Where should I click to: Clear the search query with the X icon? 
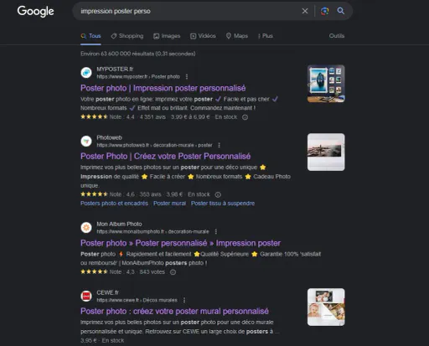coord(305,11)
